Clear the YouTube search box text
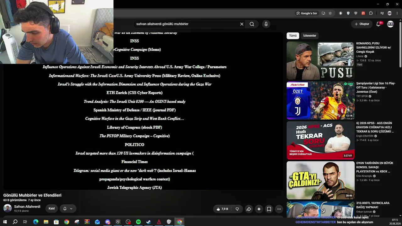Image resolution: width=402 pixels, height=226 pixels. tap(242, 24)
